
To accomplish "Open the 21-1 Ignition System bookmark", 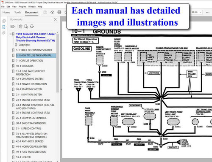I will coord(29,94).
